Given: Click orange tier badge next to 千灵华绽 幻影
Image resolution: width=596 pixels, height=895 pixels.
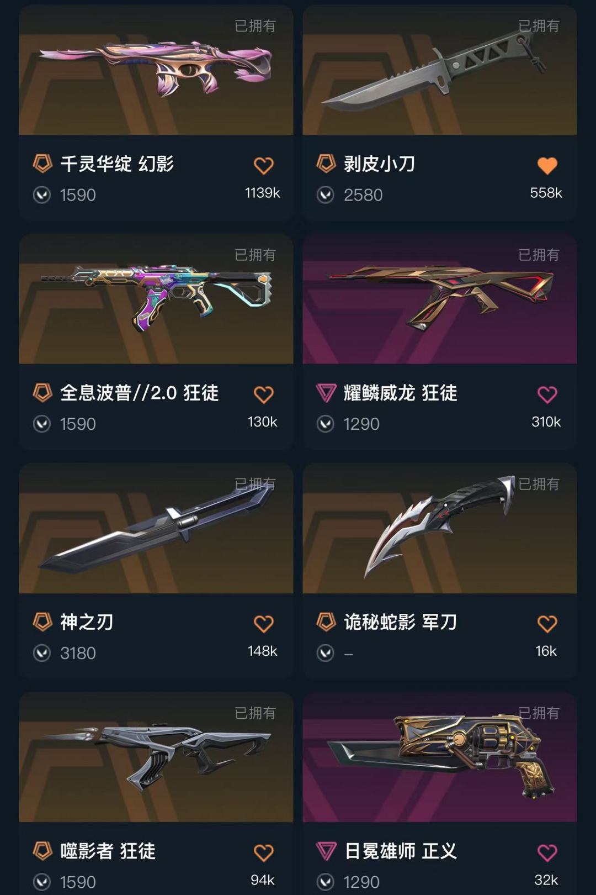Looking at the screenshot, I should click(42, 164).
